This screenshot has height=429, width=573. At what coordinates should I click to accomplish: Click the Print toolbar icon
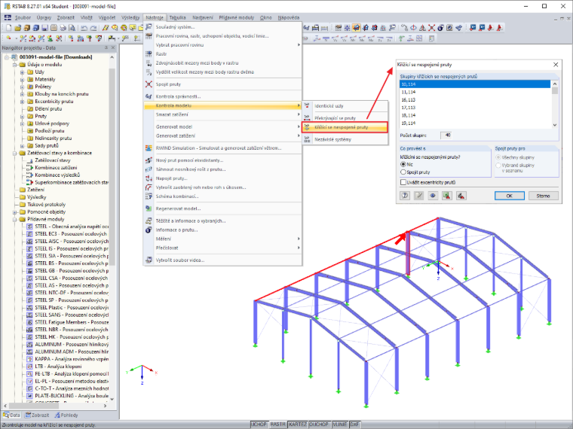tap(63, 28)
